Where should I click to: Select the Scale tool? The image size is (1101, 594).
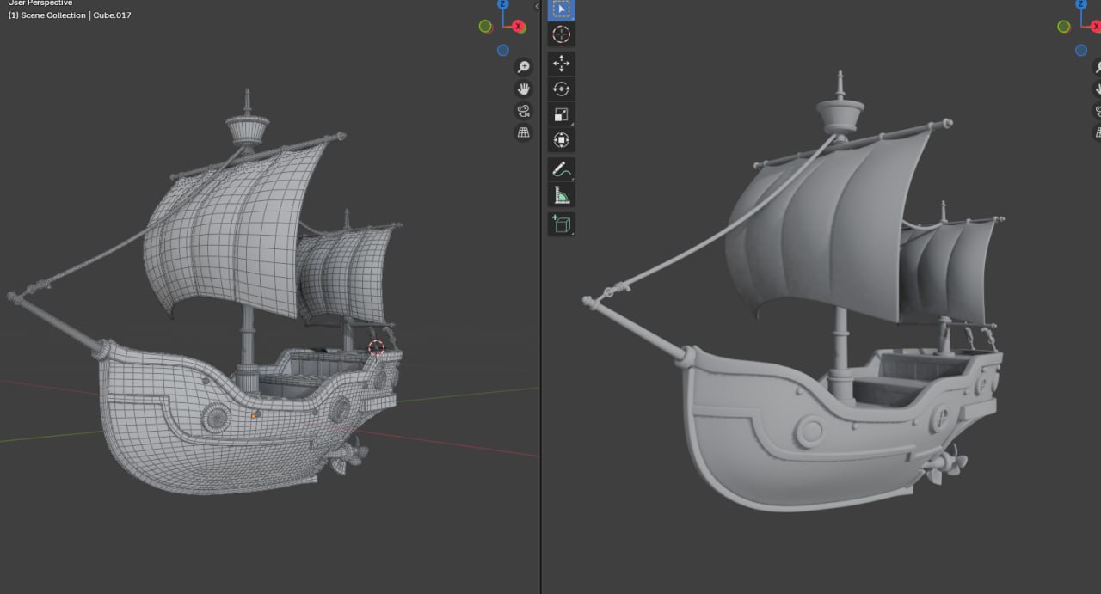[561, 114]
